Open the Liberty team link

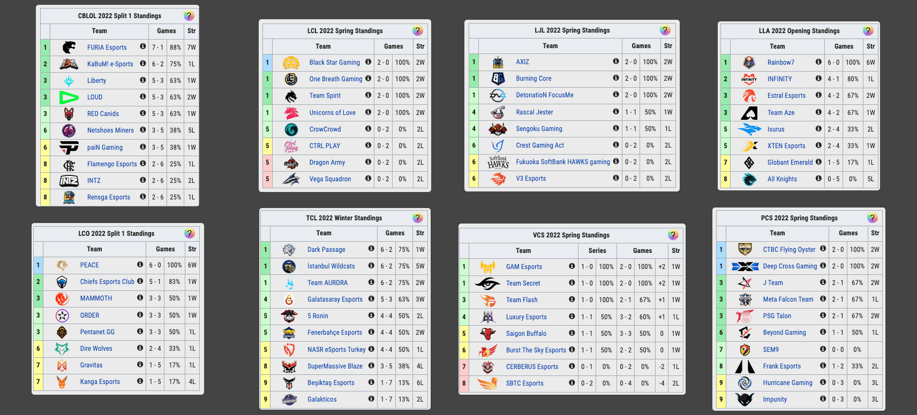point(97,81)
